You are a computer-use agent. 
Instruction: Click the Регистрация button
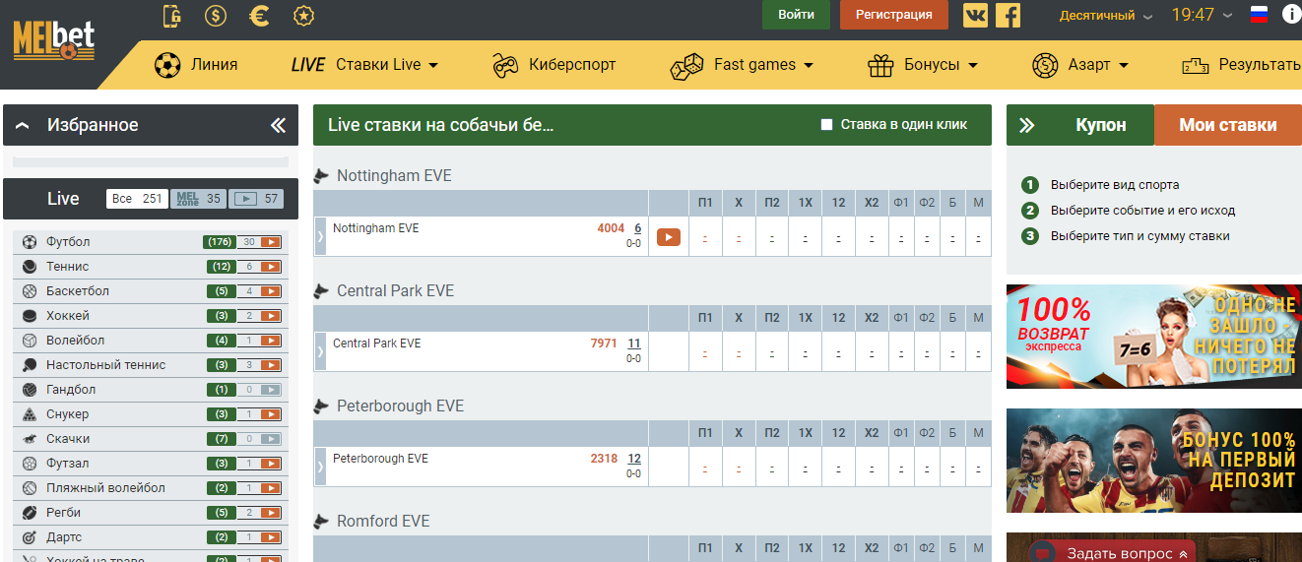pyautogui.click(x=894, y=15)
